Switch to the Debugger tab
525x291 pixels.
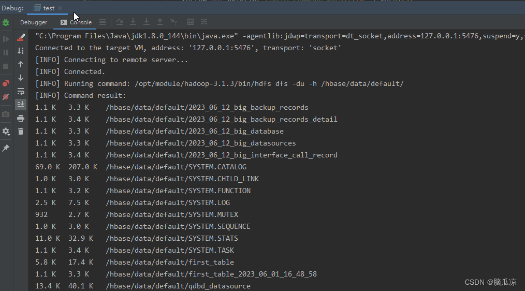tap(34, 22)
